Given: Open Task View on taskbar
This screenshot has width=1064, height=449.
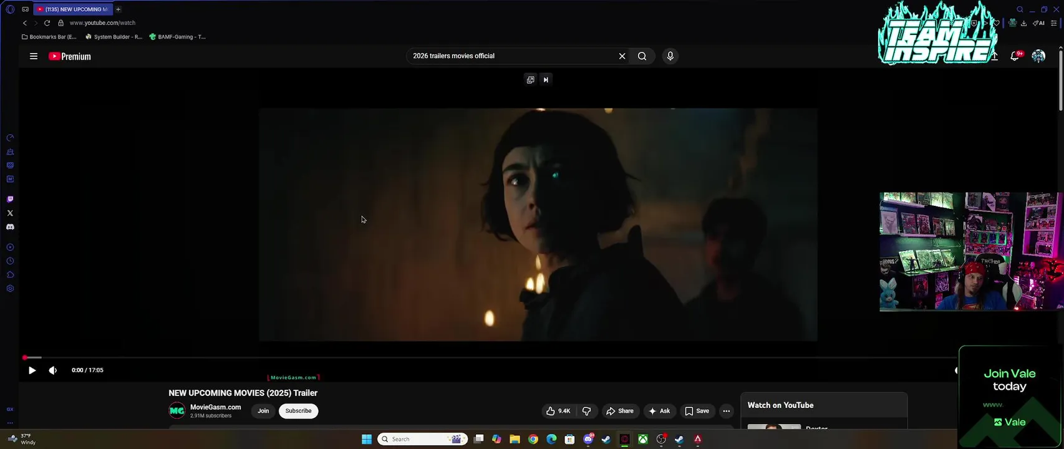Looking at the screenshot, I should point(478,439).
